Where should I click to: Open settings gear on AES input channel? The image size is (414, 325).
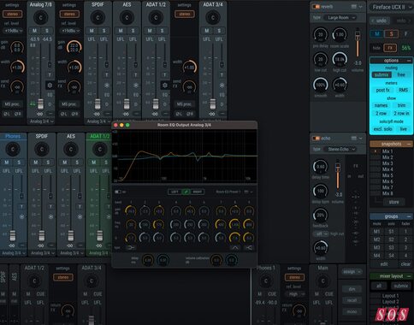pos(136,85)
